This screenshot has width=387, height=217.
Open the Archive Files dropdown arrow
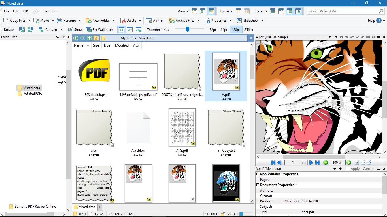click(x=198, y=21)
